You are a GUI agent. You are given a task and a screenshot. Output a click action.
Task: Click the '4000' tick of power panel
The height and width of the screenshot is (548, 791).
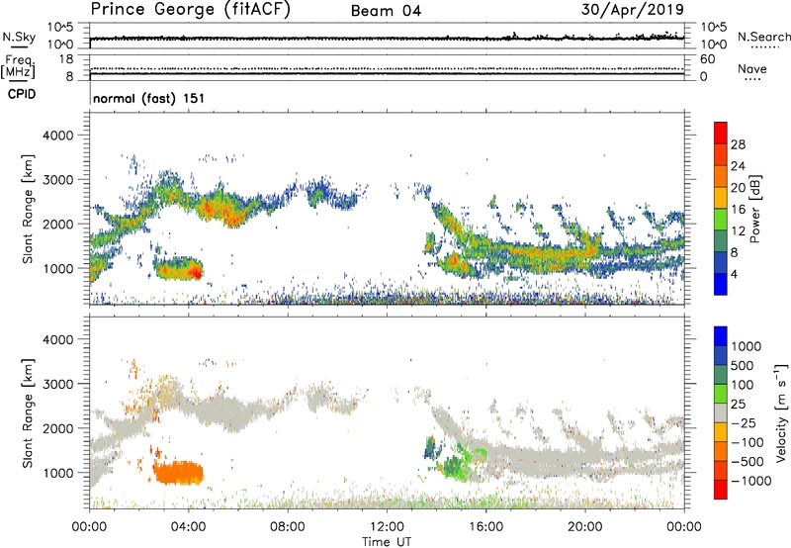tap(57, 136)
